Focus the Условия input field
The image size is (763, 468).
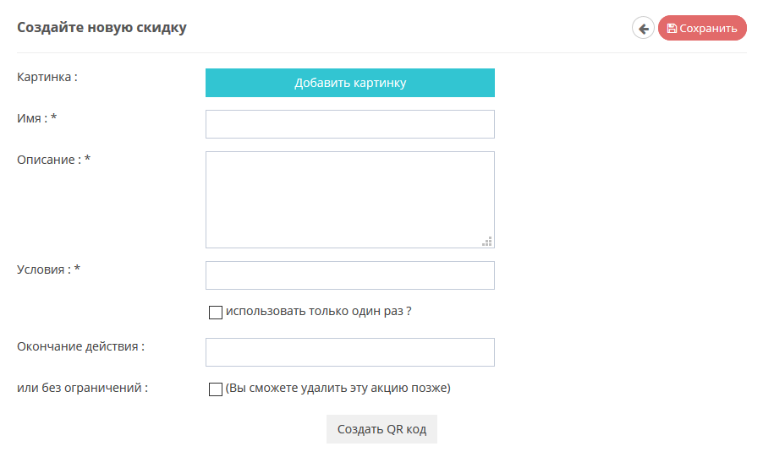(x=350, y=275)
